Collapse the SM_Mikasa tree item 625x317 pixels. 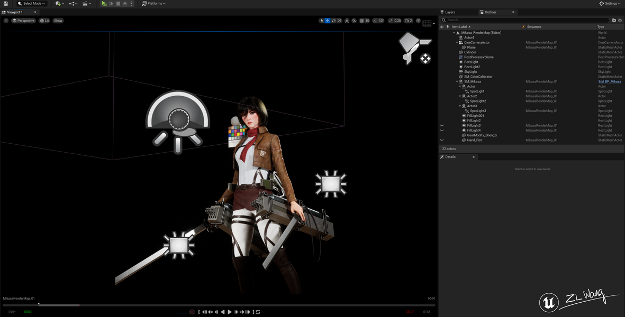(457, 81)
